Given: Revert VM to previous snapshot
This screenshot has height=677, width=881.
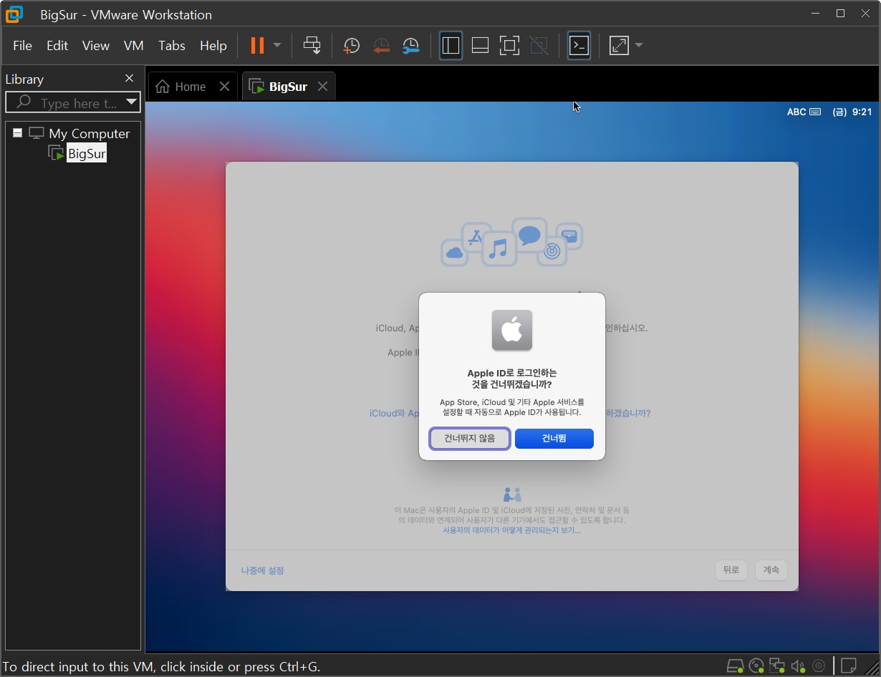Looking at the screenshot, I should pyautogui.click(x=381, y=46).
